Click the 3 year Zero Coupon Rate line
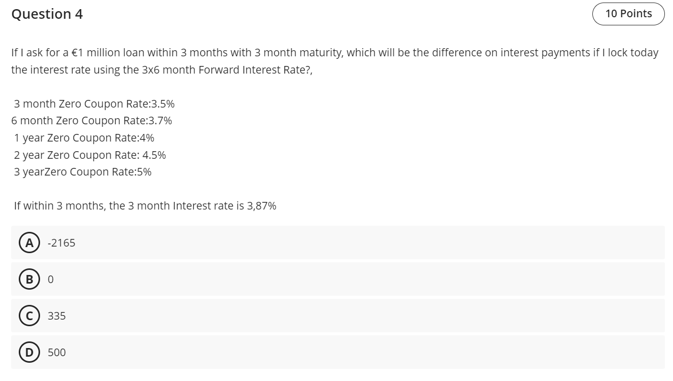Image resolution: width=673 pixels, height=381 pixels. point(83,171)
